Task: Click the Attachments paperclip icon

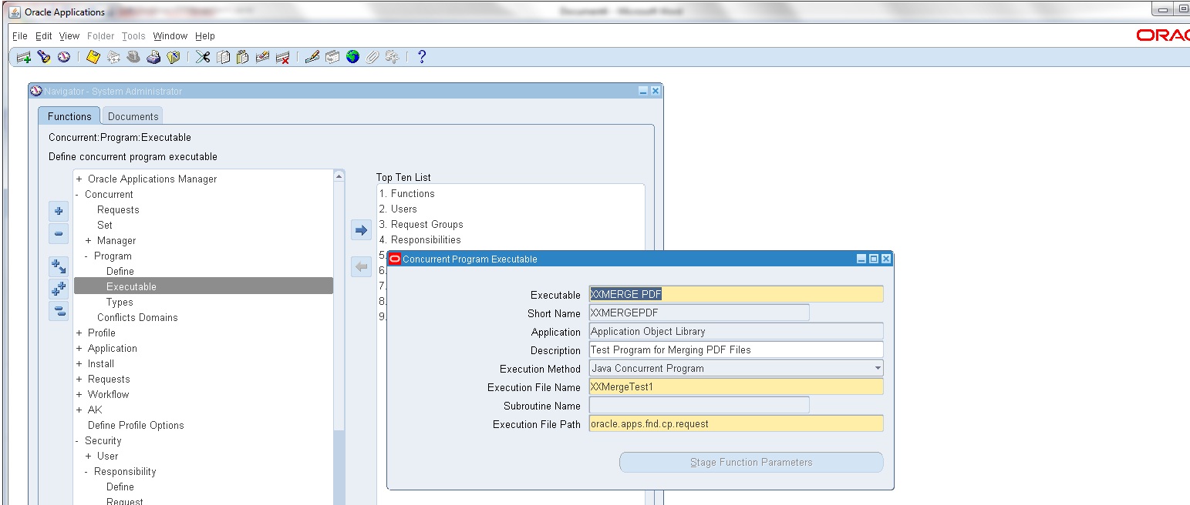Action: [373, 57]
